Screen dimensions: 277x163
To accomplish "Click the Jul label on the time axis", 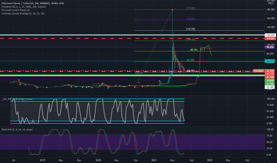I will coord(13,160).
